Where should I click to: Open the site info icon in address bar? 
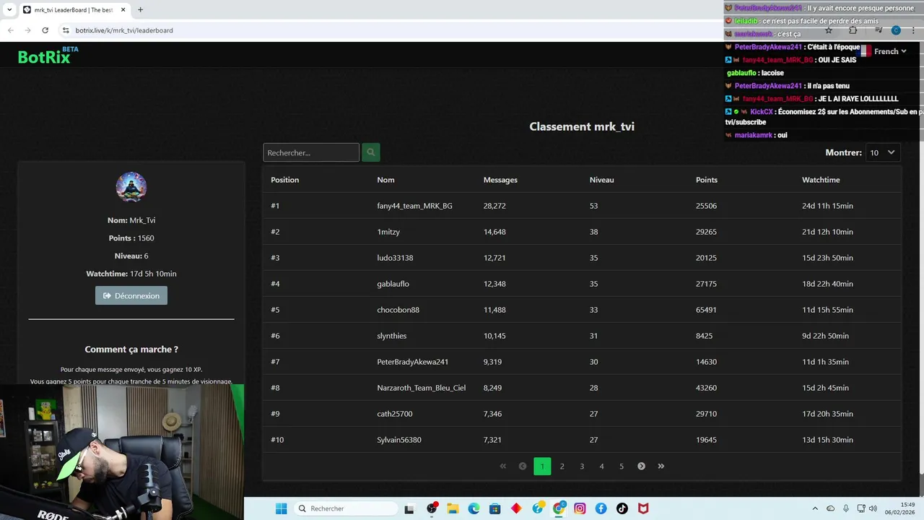(66, 30)
